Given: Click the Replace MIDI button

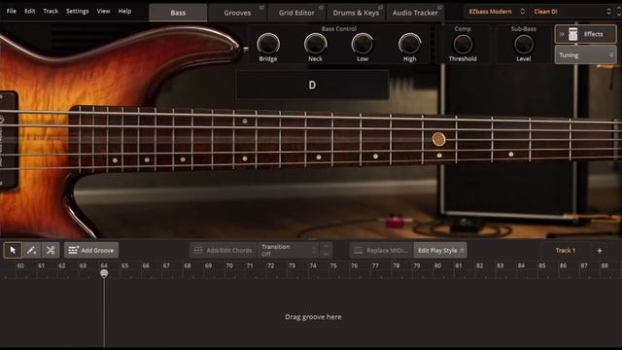Looking at the screenshot, I should 382,251.
